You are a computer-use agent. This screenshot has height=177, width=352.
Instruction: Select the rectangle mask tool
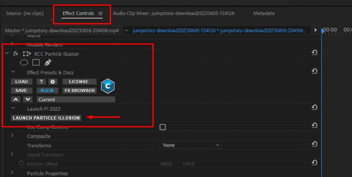point(36,62)
